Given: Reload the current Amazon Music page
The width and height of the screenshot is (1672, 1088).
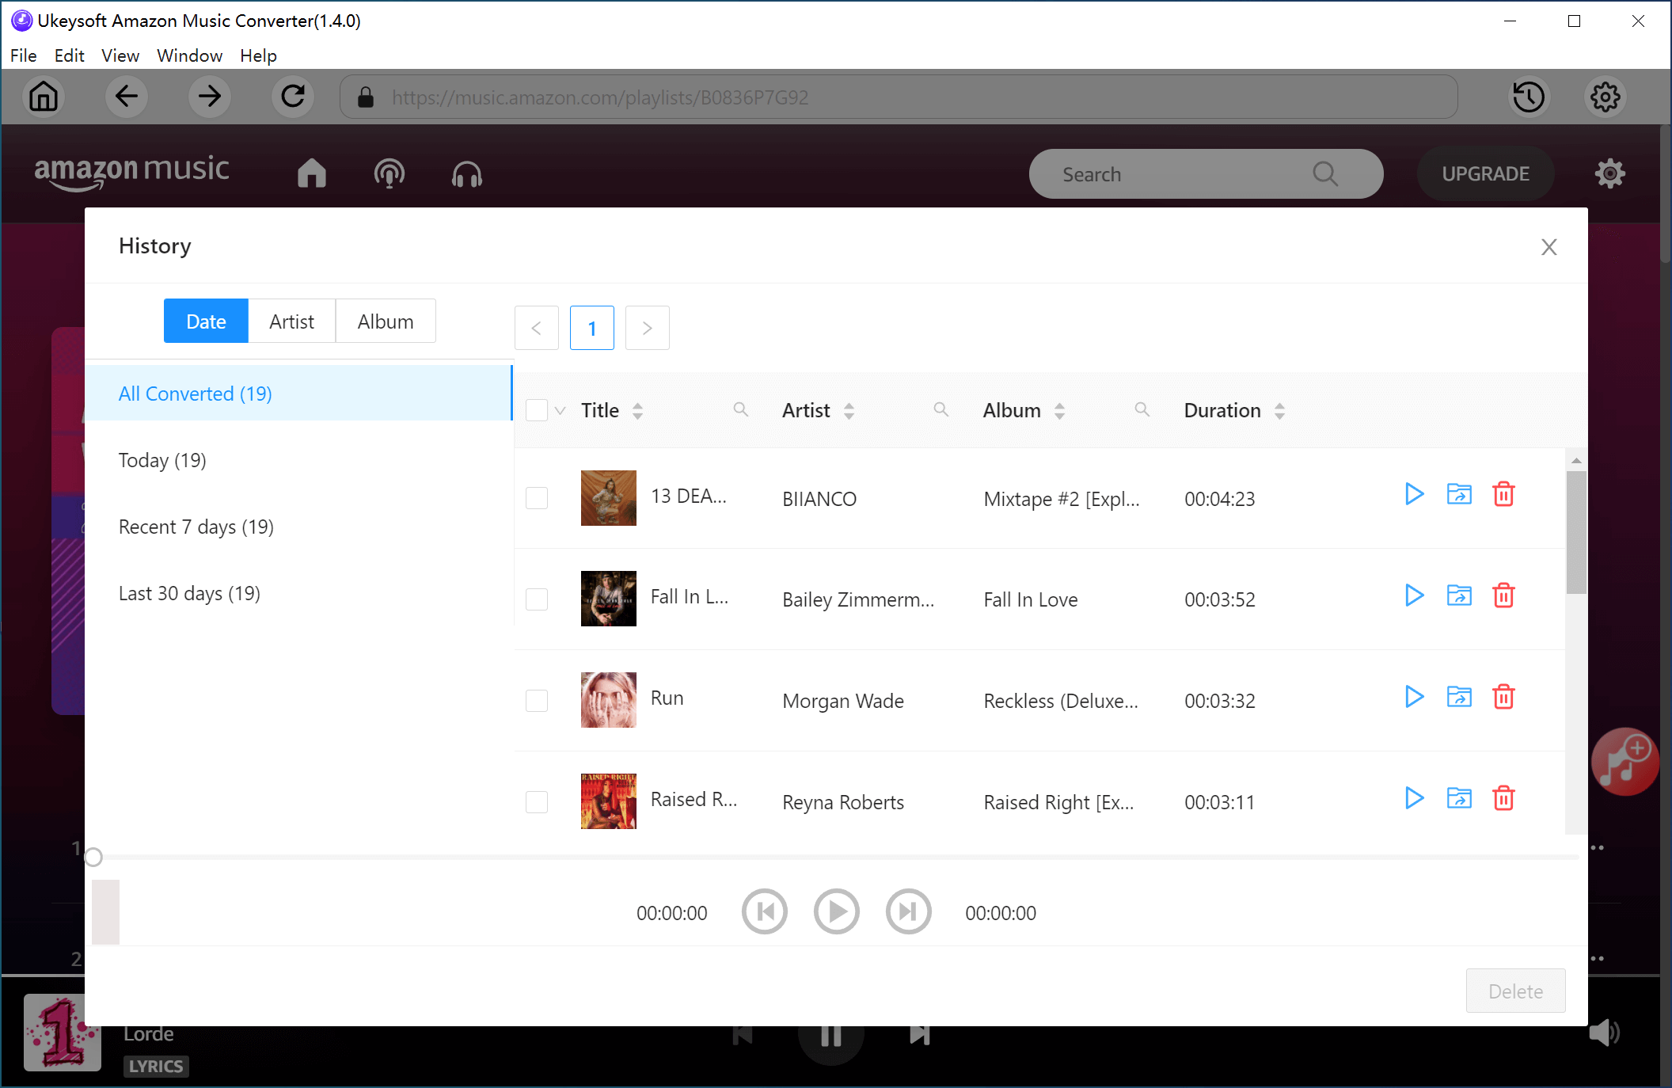Looking at the screenshot, I should [293, 97].
